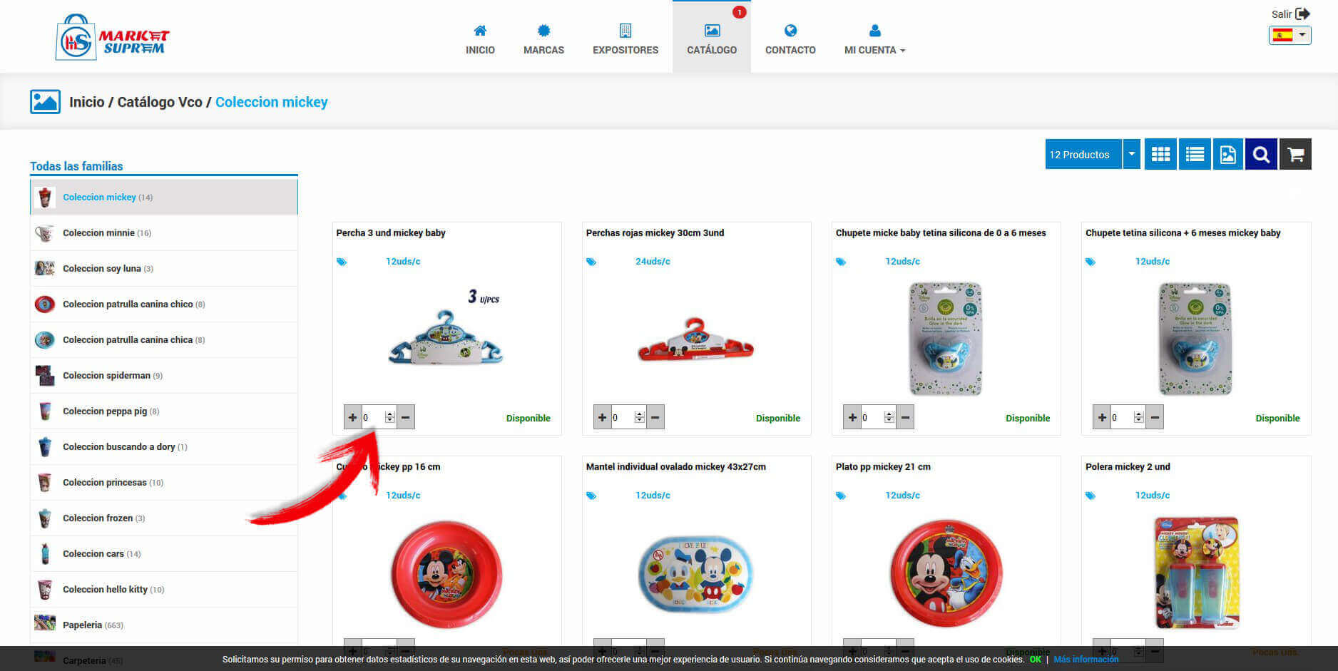Click the Salir logout icon
1338x671 pixels.
[x=1302, y=14]
